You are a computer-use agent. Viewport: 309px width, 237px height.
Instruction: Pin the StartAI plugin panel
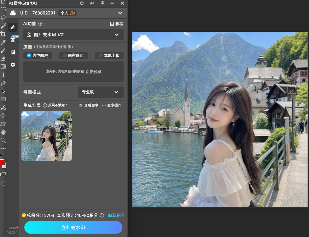[x=102, y=3]
